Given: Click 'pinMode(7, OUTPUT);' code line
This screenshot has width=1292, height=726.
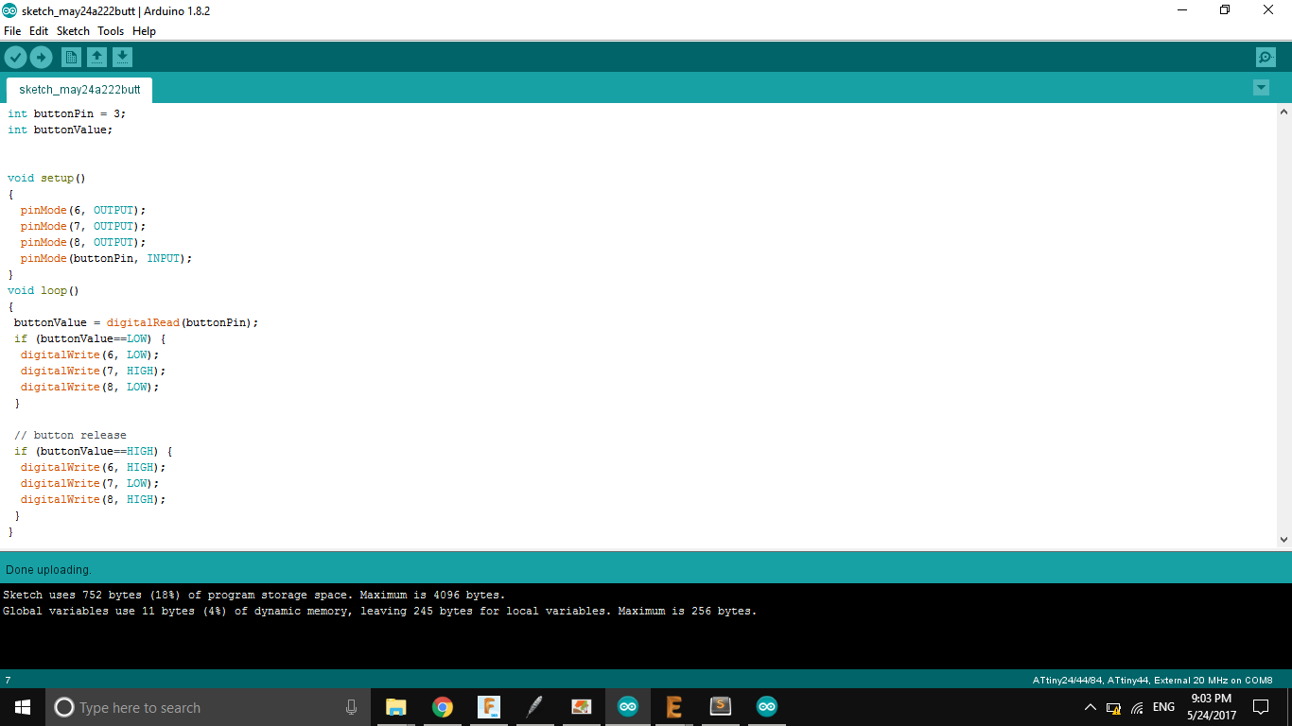Looking at the screenshot, I should click(x=83, y=226).
